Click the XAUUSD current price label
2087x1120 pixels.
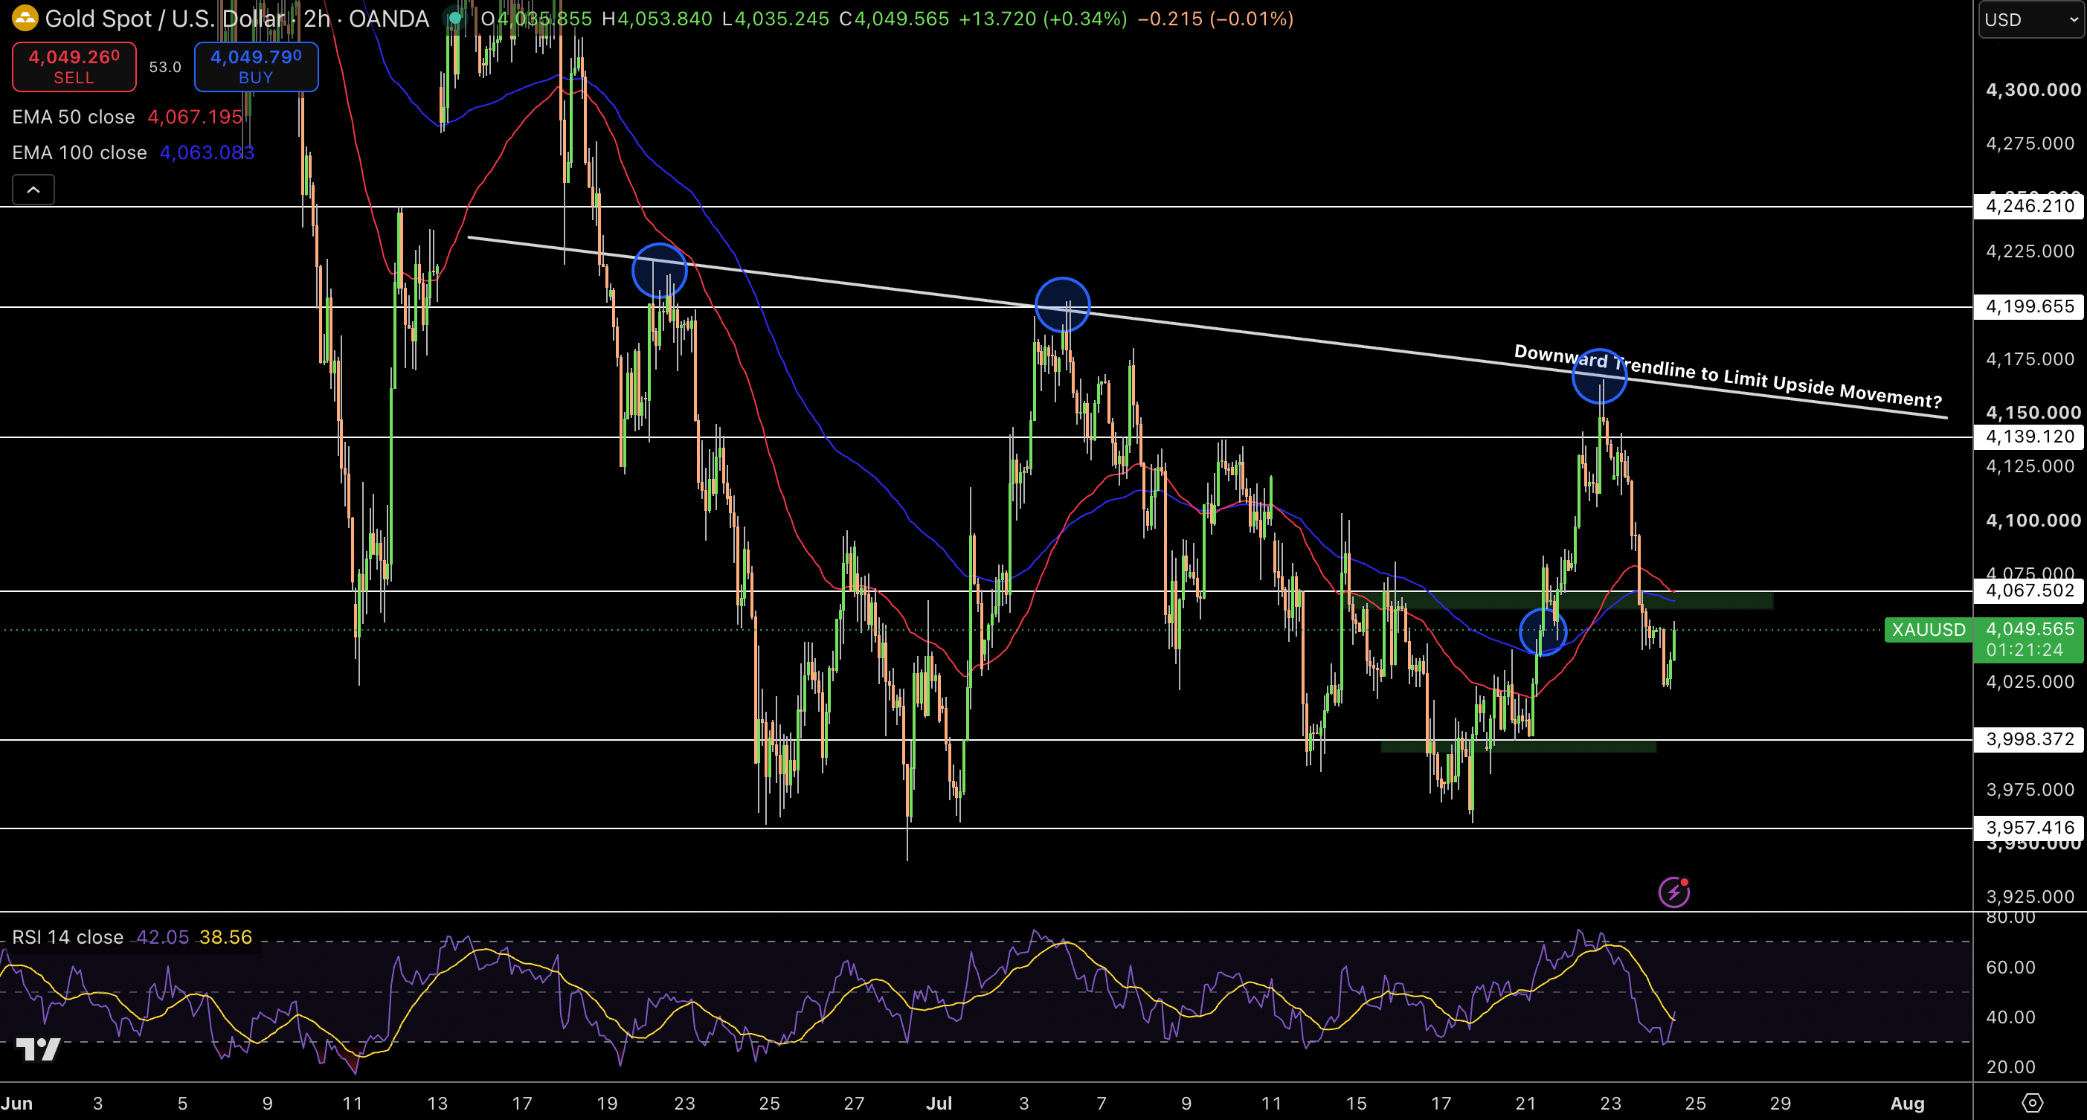(x=1929, y=629)
